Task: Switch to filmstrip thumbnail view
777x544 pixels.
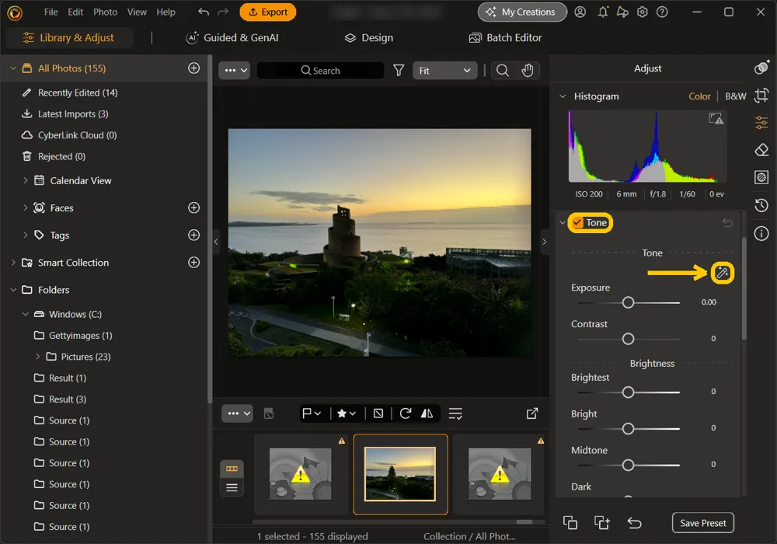Action: pyautogui.click(x=232, y=468)
